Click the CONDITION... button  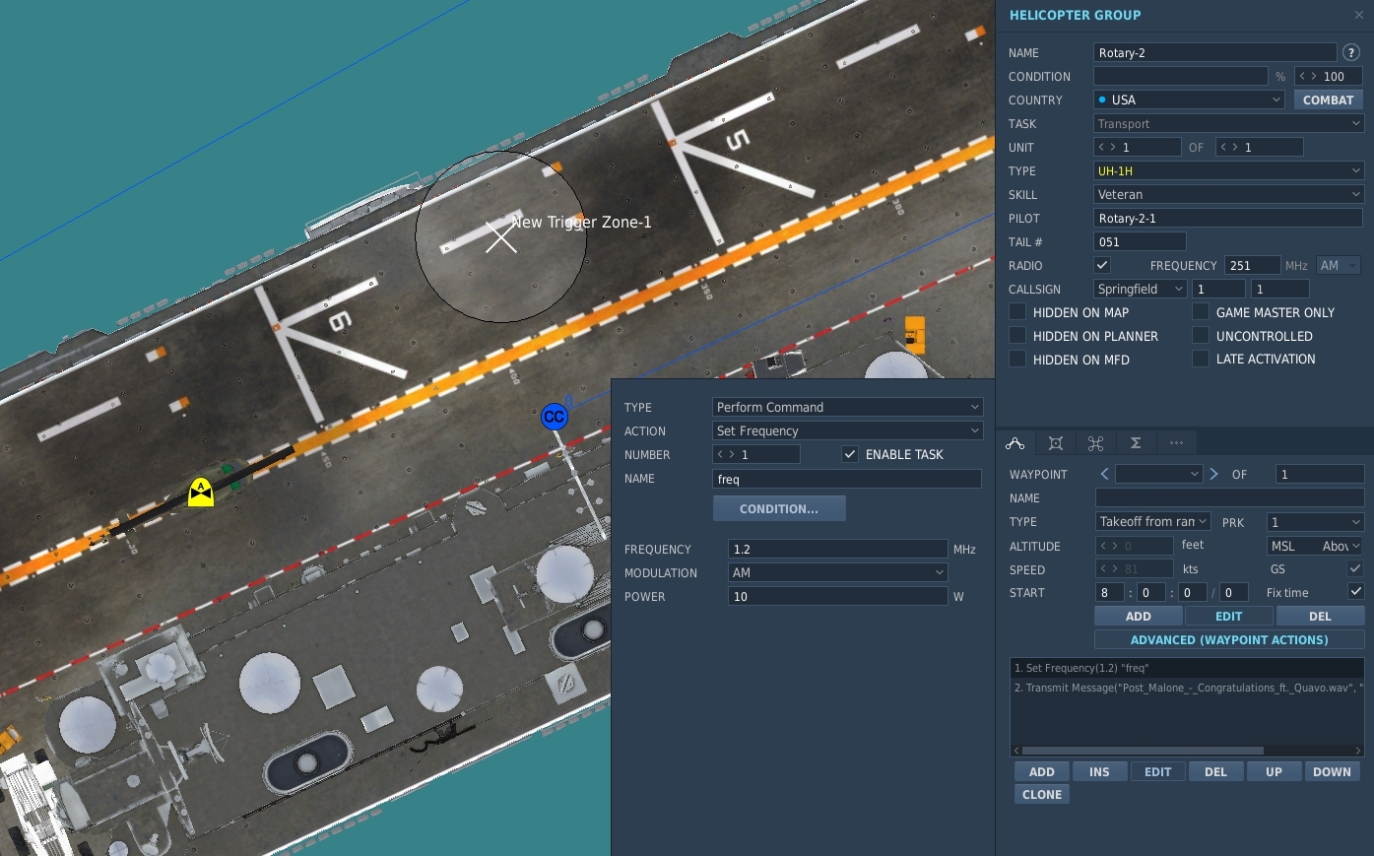point(779,509)
